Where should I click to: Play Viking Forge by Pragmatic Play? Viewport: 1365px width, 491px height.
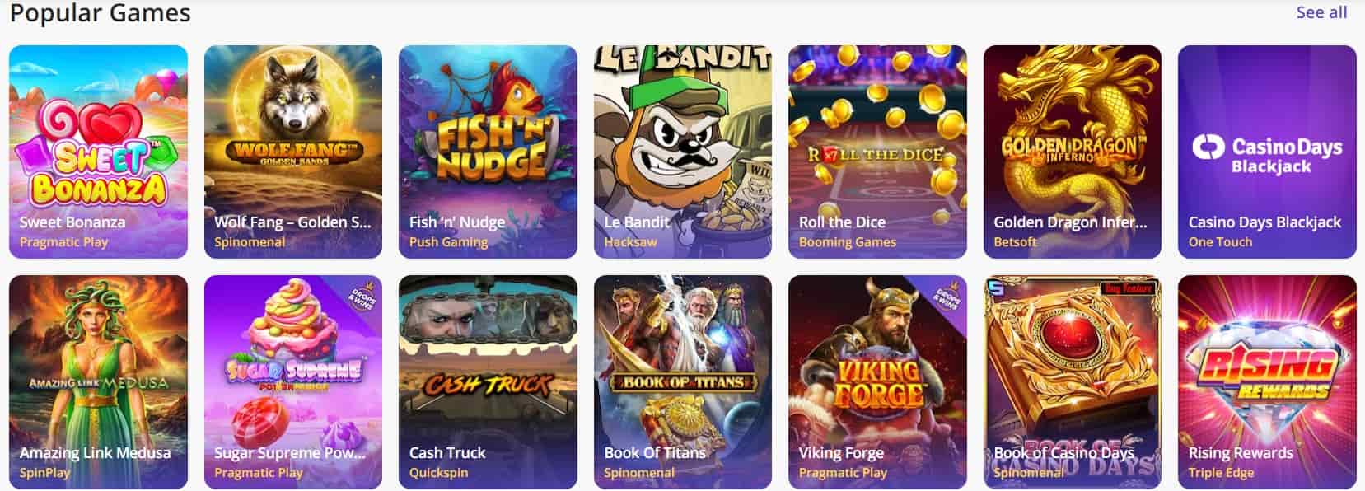[877, 382]
